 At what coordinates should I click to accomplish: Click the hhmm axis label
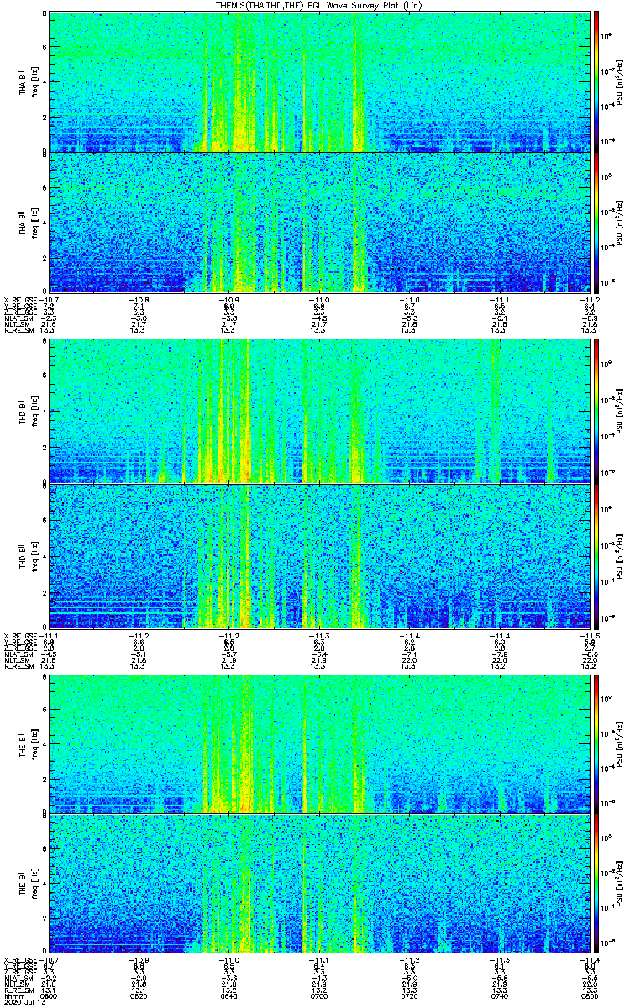pyautogui.click(x=13, y=995)
